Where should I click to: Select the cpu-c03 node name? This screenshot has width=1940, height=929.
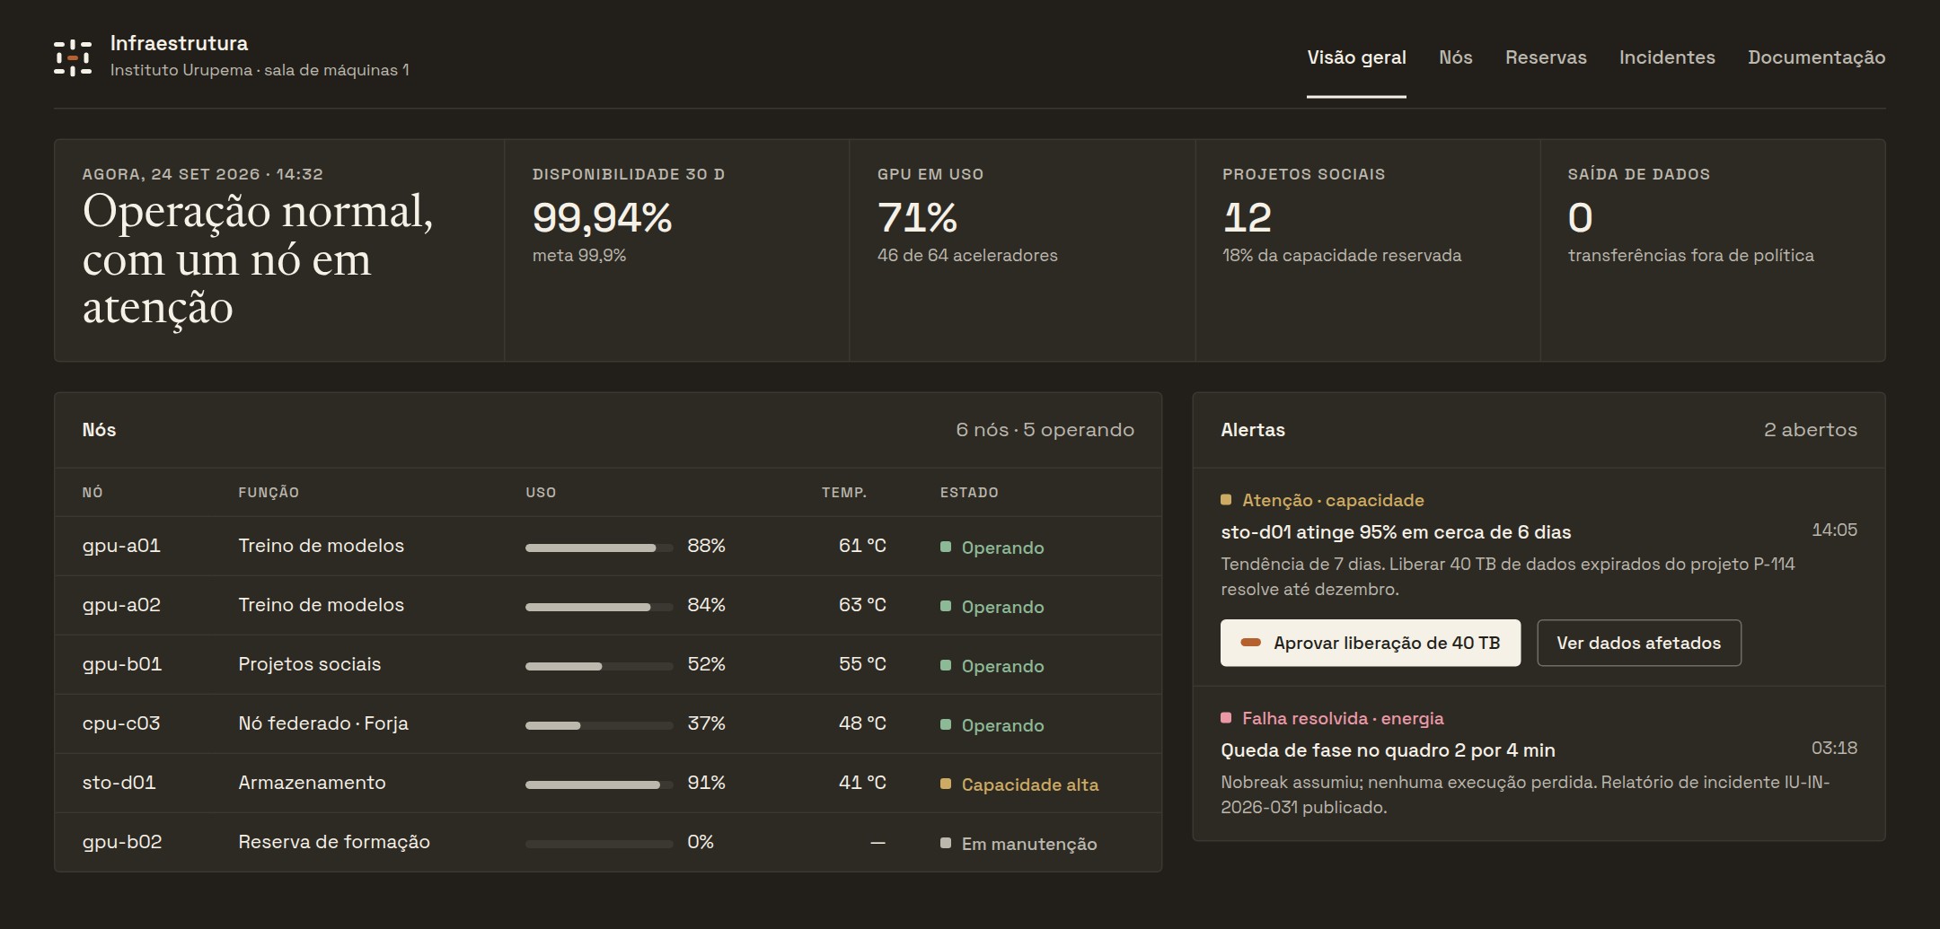point(121,723)
